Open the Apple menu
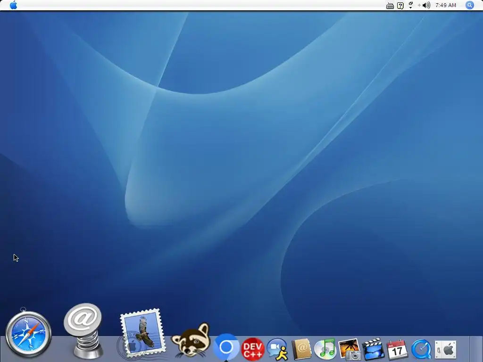The width and height of the screenshot is (483, 362). tap(14, 5)
